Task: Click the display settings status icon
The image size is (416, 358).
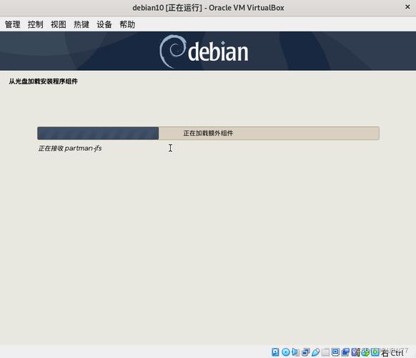Action: click(x=335, y=352)
